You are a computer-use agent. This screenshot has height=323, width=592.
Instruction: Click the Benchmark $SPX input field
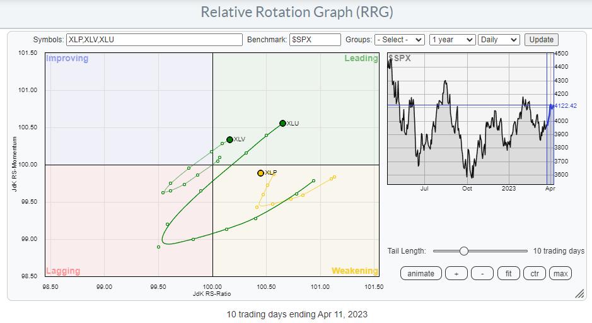(315, 39)
